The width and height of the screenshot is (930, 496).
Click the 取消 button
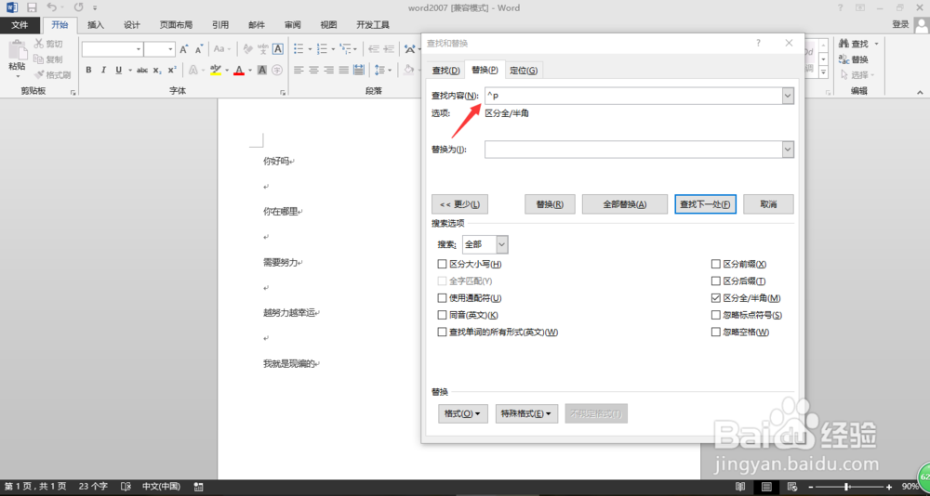tap(768, 203)
